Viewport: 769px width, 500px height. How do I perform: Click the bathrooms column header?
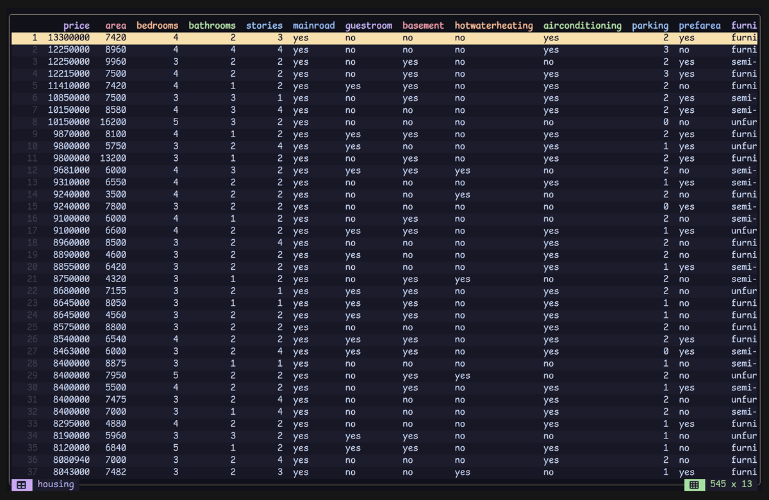[212, 26]
